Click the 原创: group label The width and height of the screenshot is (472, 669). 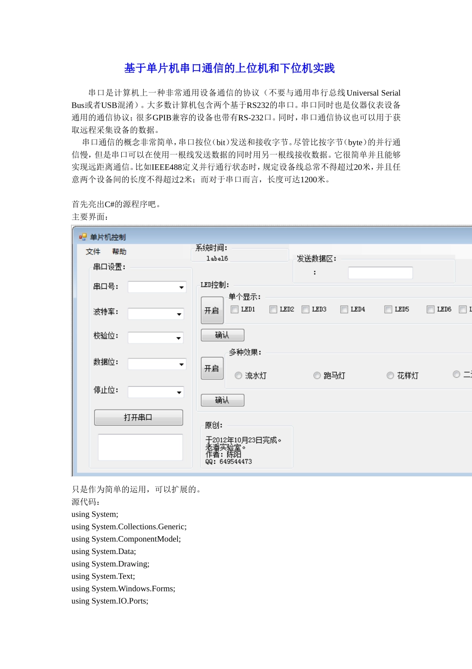pos(214,426)
